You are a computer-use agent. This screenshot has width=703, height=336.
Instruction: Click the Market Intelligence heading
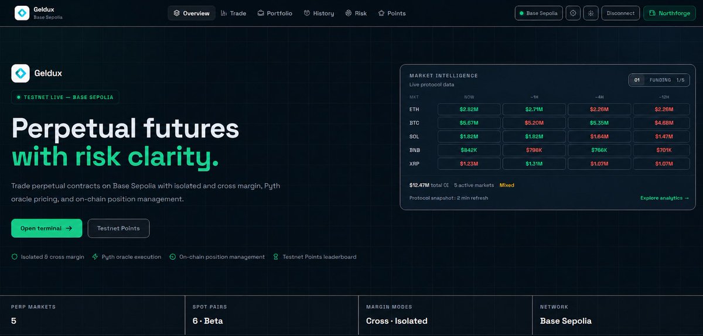[443, 76]
